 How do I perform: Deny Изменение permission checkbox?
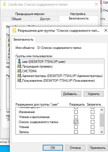[x=92, y=112]
